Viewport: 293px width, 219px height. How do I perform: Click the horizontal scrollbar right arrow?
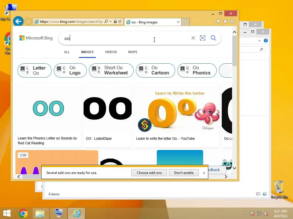pyautogui.click(x=226, y=177)
